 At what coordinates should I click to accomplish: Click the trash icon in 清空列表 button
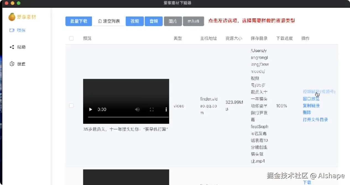[x=100, y=21]
